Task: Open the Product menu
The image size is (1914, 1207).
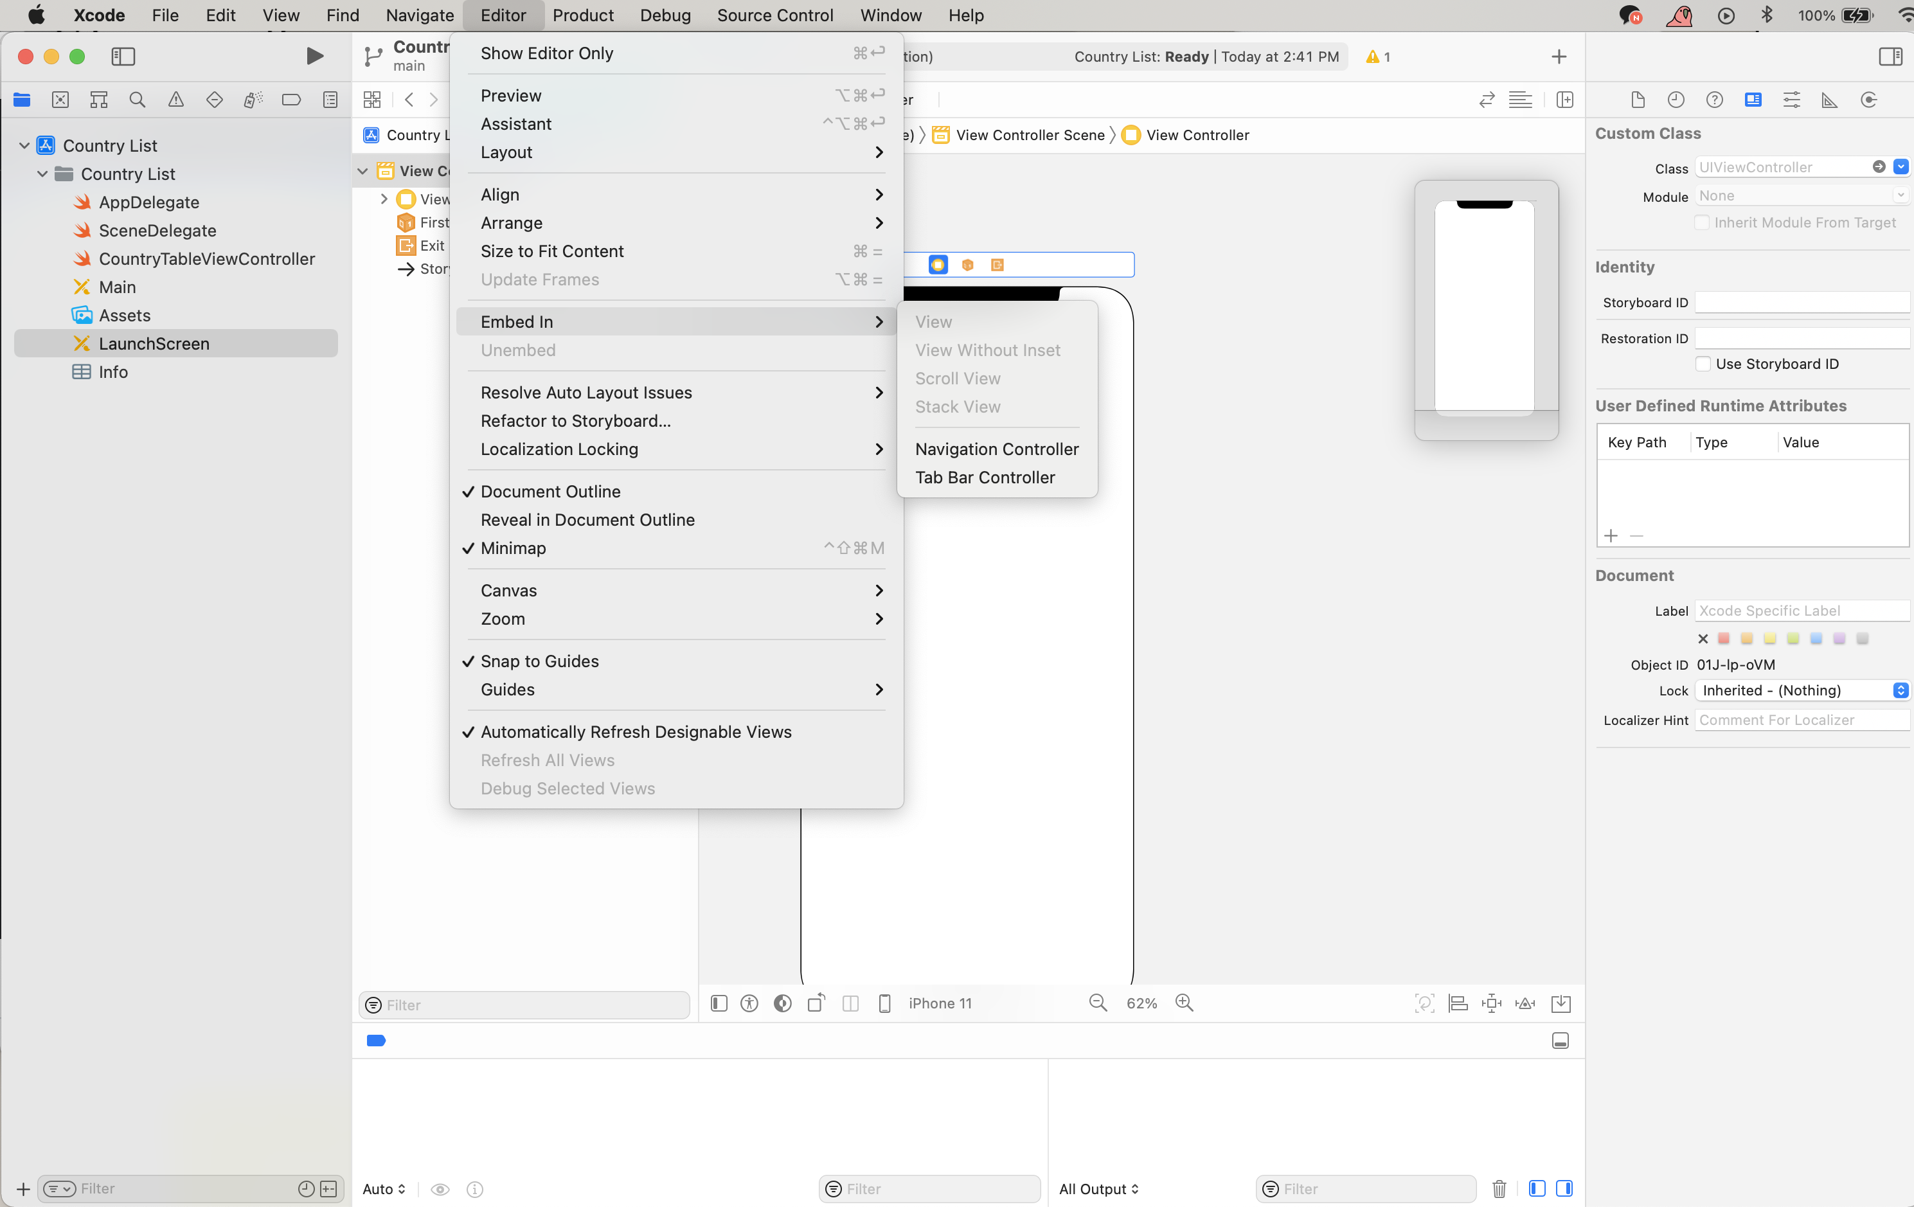Action: 583,15
